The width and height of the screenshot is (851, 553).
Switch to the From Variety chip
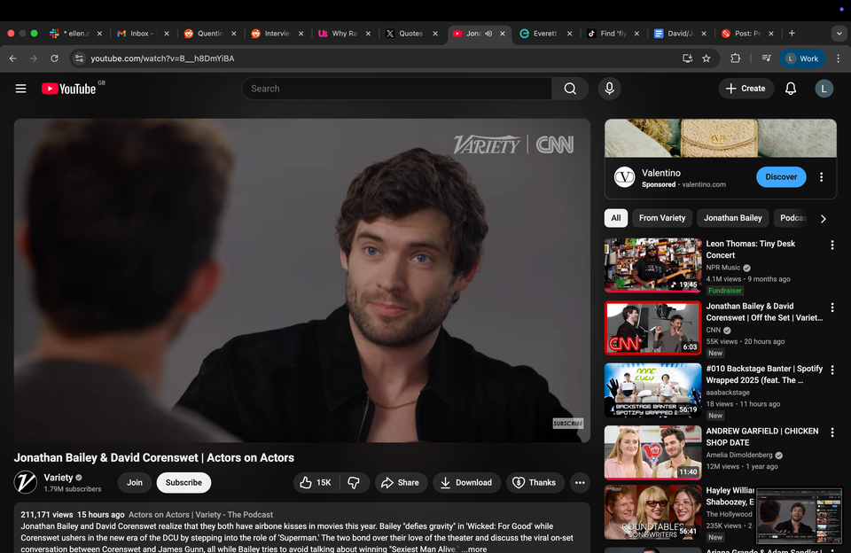pos(661,217)
